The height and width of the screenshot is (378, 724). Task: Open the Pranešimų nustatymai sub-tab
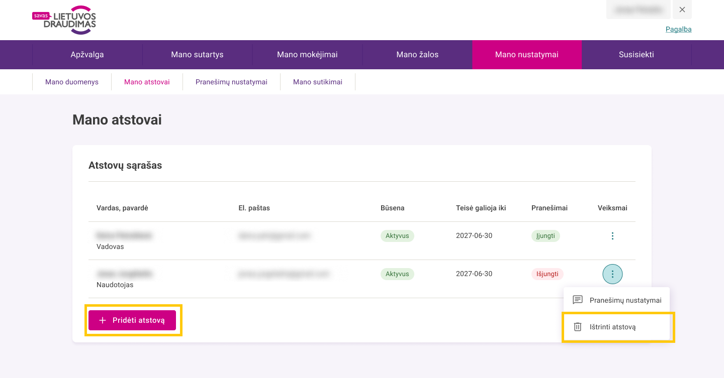(231, 82)
